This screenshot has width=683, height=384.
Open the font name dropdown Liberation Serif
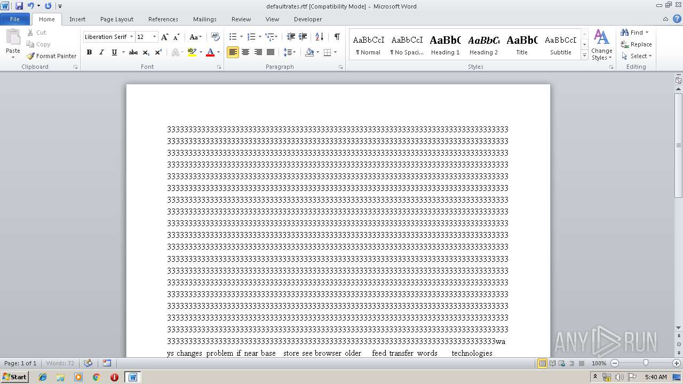(131, 37)
